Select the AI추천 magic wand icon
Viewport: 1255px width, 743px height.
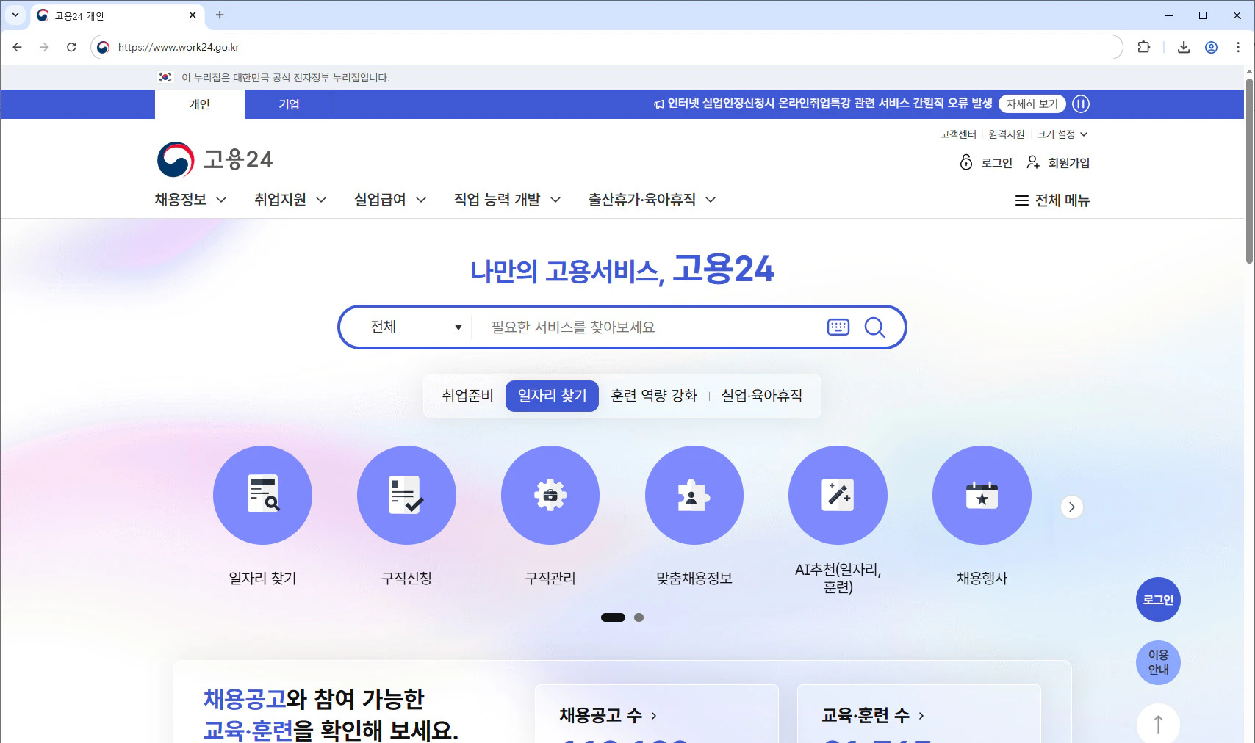838,495
